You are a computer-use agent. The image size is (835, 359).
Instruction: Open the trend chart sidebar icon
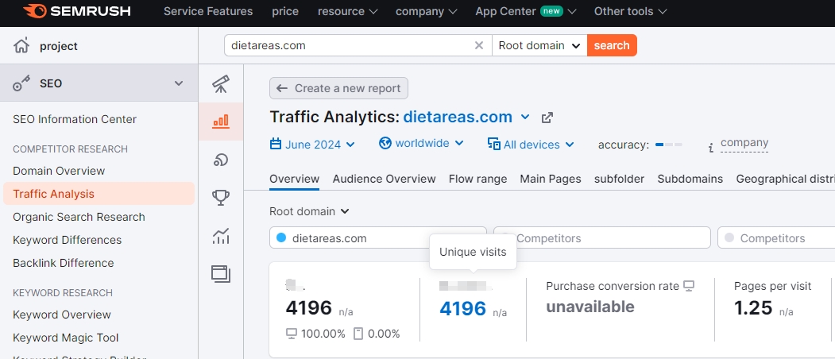click(221, 235)
